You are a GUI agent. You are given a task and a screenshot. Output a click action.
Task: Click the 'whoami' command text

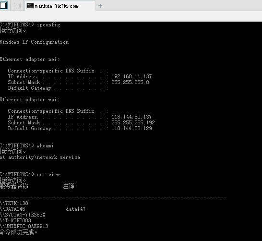(45, 146)
